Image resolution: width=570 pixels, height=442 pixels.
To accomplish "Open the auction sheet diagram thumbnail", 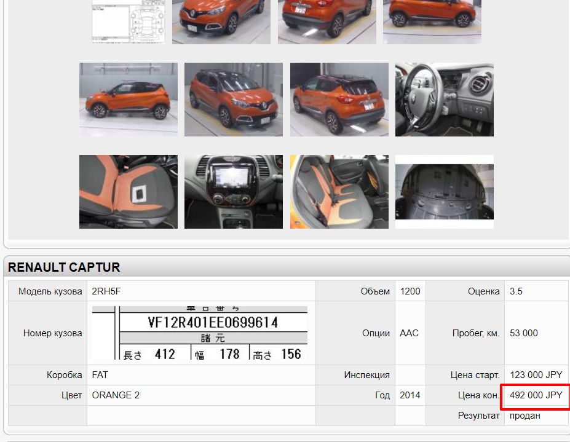I will pos(129,22).
